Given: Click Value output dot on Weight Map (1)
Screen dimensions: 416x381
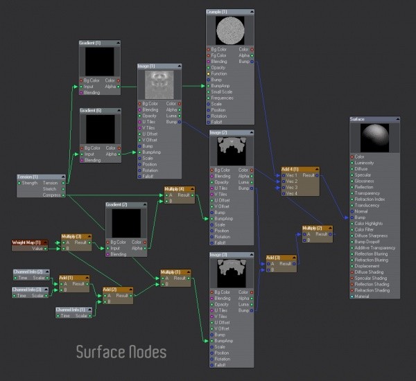Looking at the screenshot, I should (46, 249).
